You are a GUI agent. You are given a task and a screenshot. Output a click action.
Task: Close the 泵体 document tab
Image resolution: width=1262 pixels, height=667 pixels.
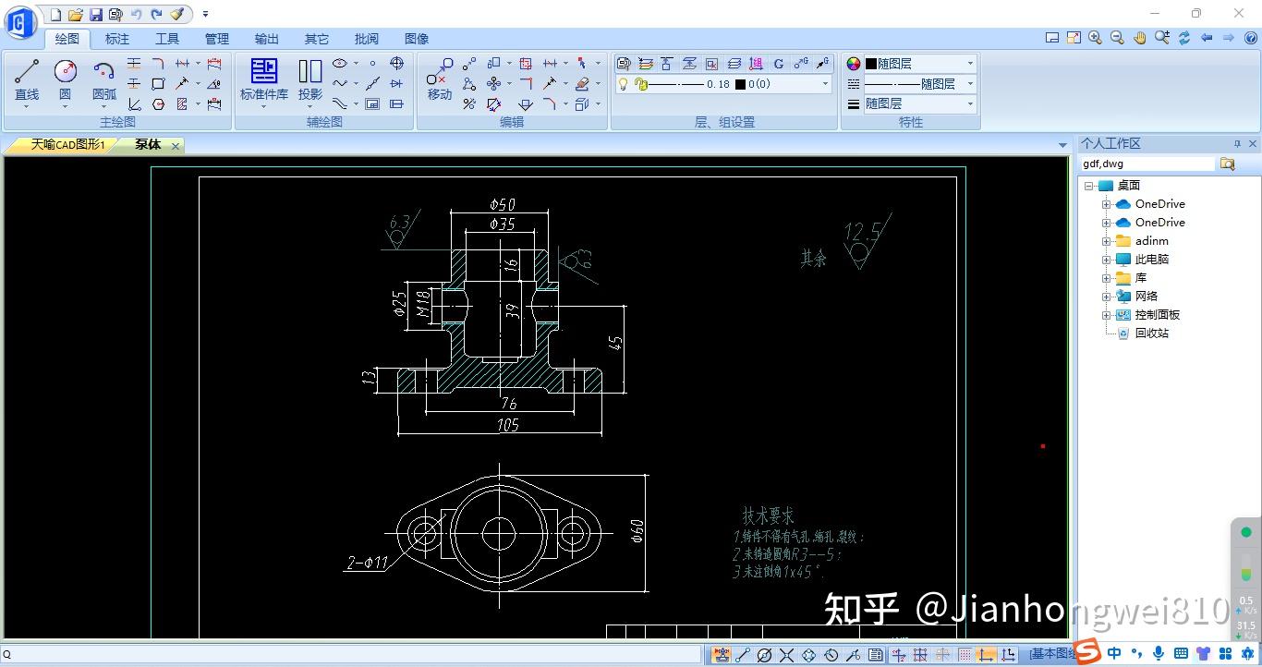pos(175,145)
